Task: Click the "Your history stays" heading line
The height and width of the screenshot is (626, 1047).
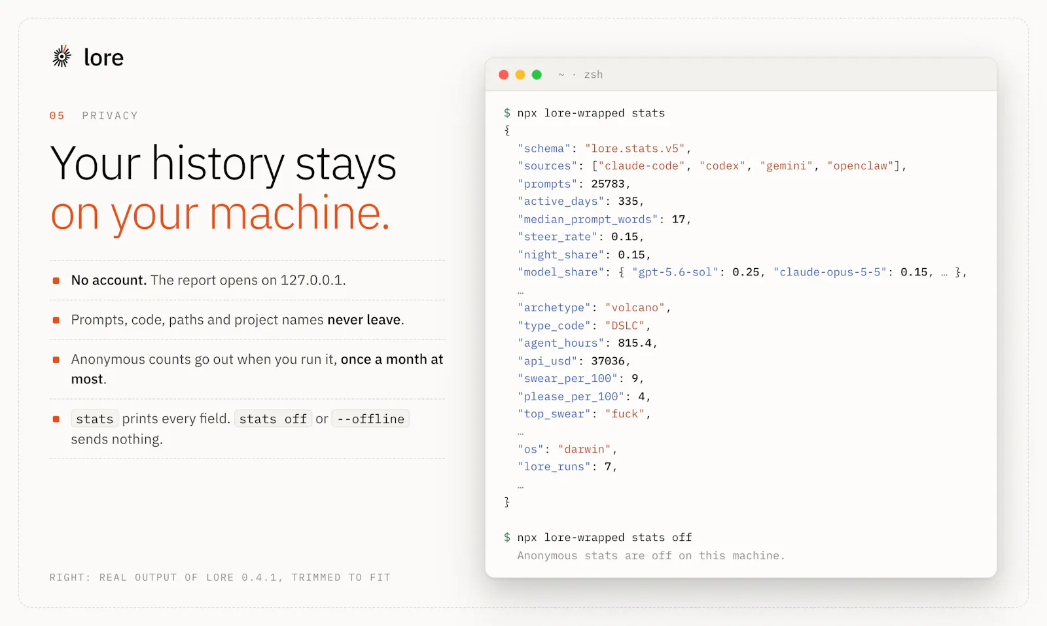Action: [x=223, y=164]
